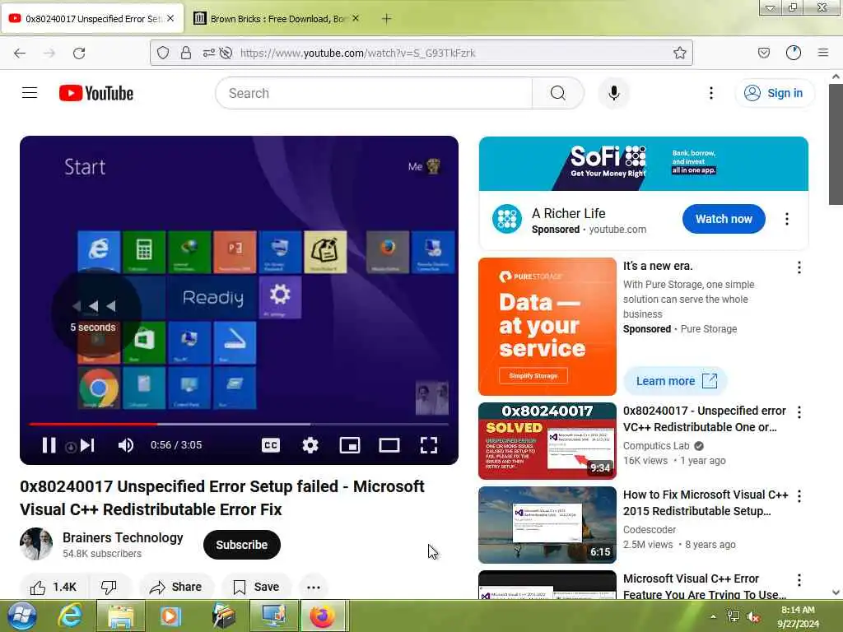Select the 0x80240017 YouTube tab
The image size is (843, 632).
tap(92, 19)
